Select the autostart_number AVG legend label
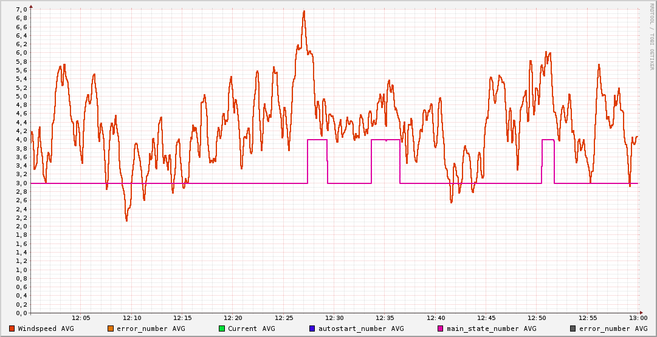 [x=361, y=328]
